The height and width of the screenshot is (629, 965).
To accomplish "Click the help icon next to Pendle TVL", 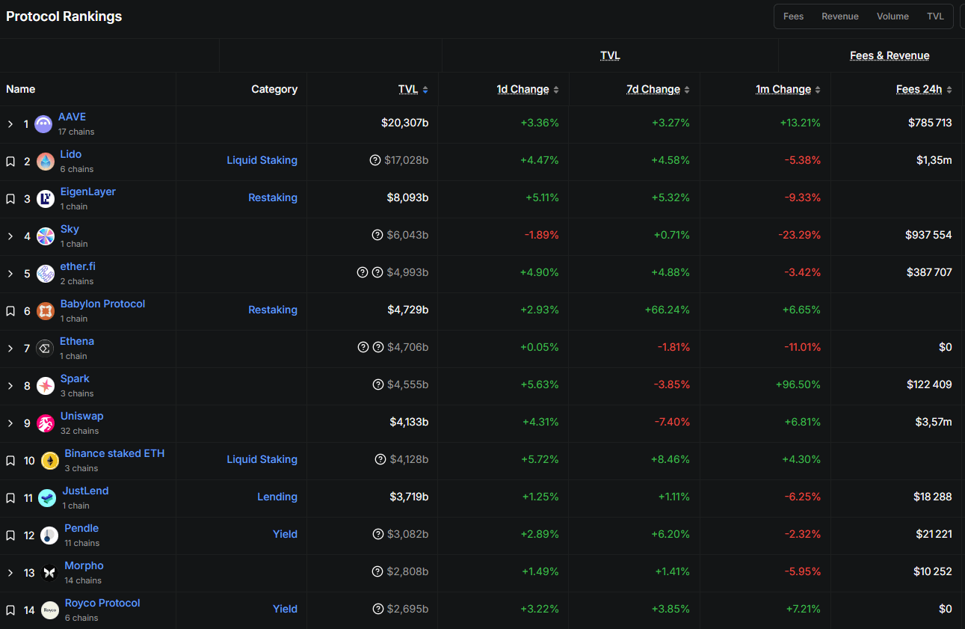I will coord(377,534).
